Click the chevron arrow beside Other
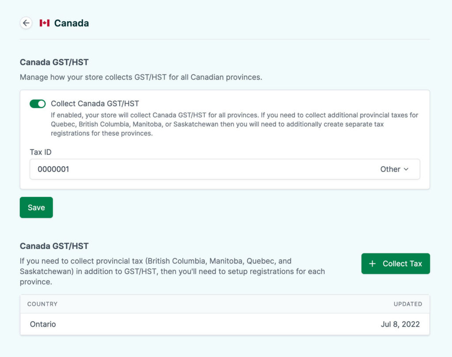 tap(406, 169)
